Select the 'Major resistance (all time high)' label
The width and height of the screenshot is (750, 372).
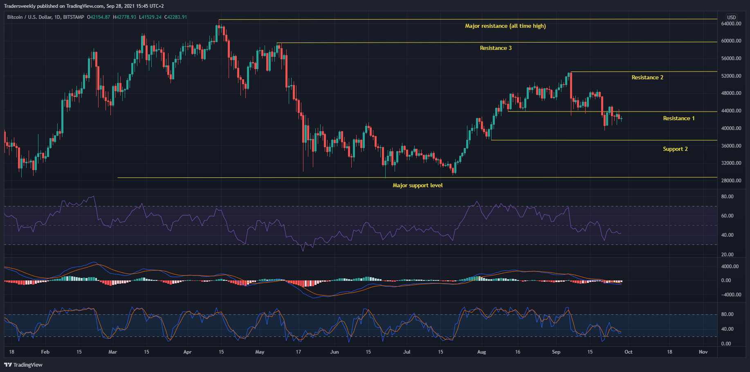(x=505, y=26)
